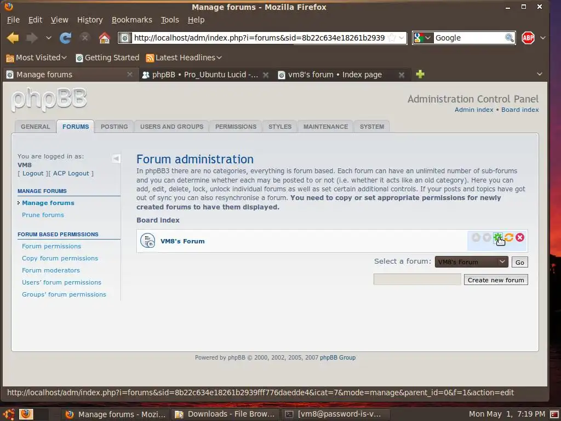Reload the page with the refresh icon
The height and width of the screenshot is (421, 561).
tap(65, 38)
